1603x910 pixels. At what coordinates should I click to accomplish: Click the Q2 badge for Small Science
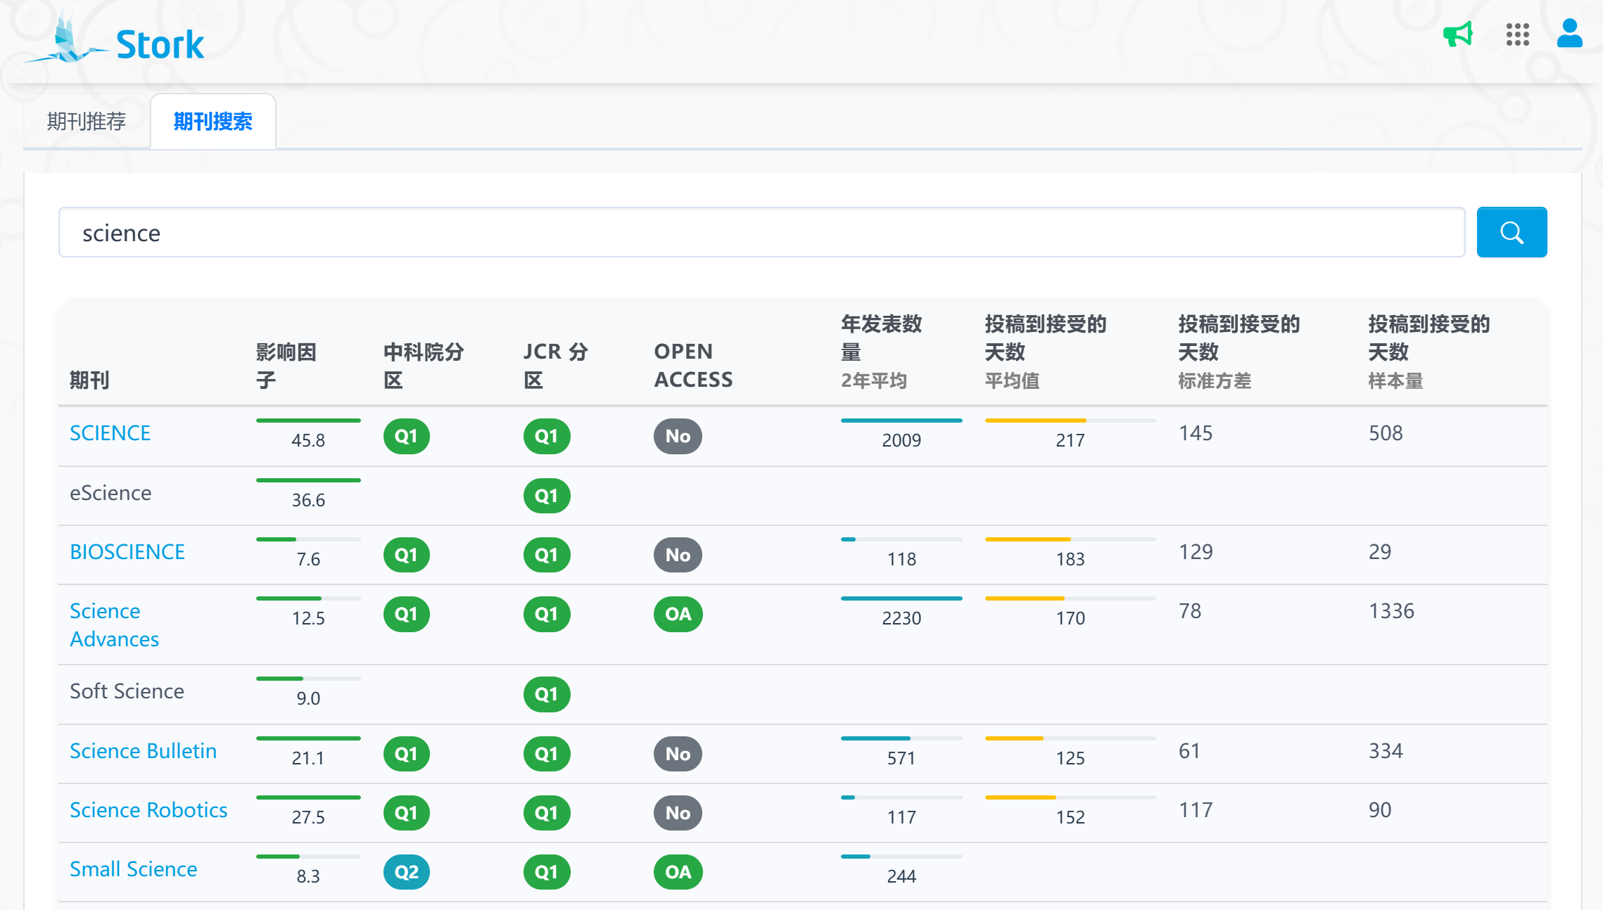point(406,872)
